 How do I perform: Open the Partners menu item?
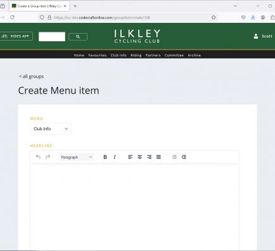(x=153, y=55)
